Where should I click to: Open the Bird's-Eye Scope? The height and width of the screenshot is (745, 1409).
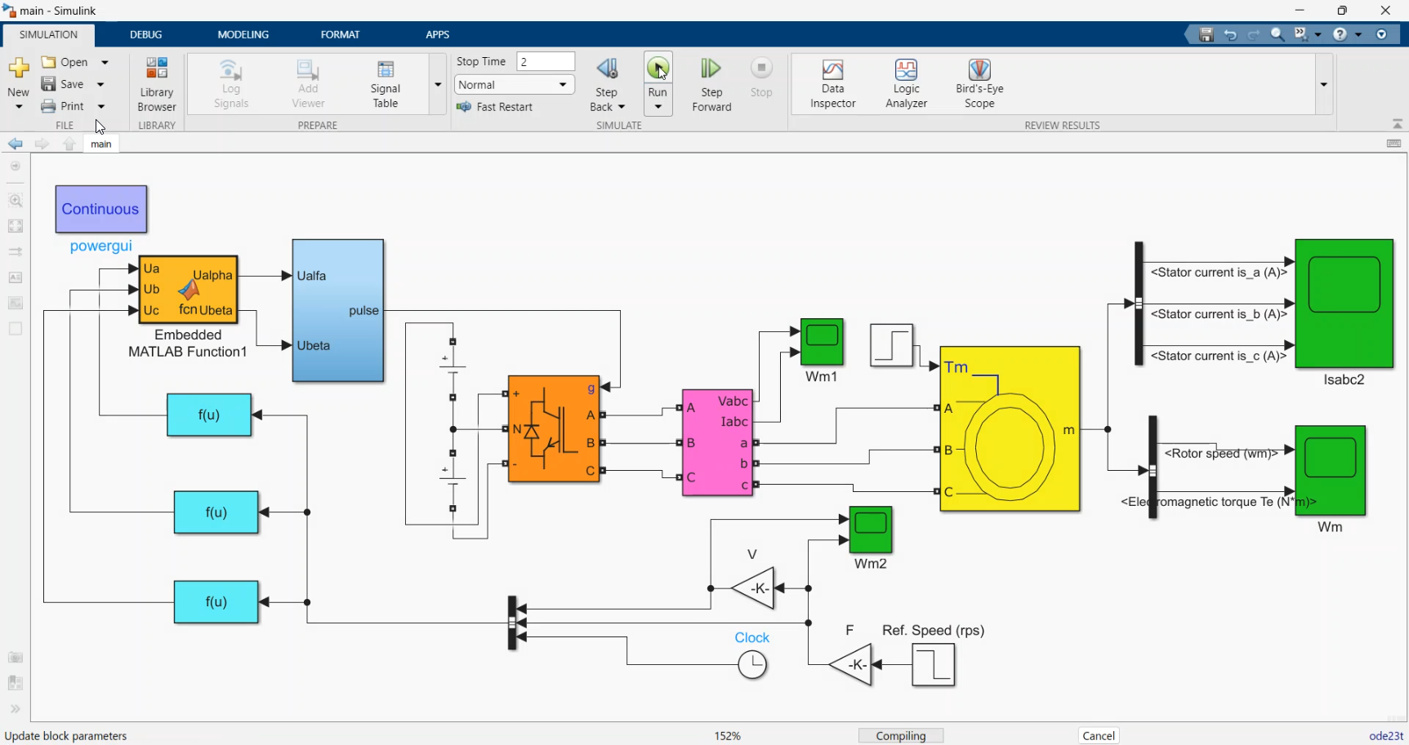(979, 84)
